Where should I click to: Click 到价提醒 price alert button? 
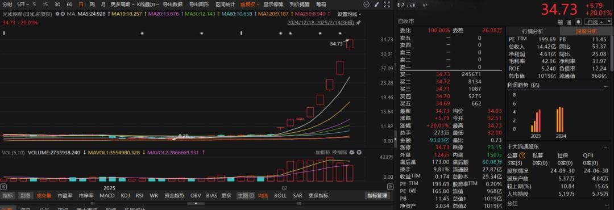point(300,5)
